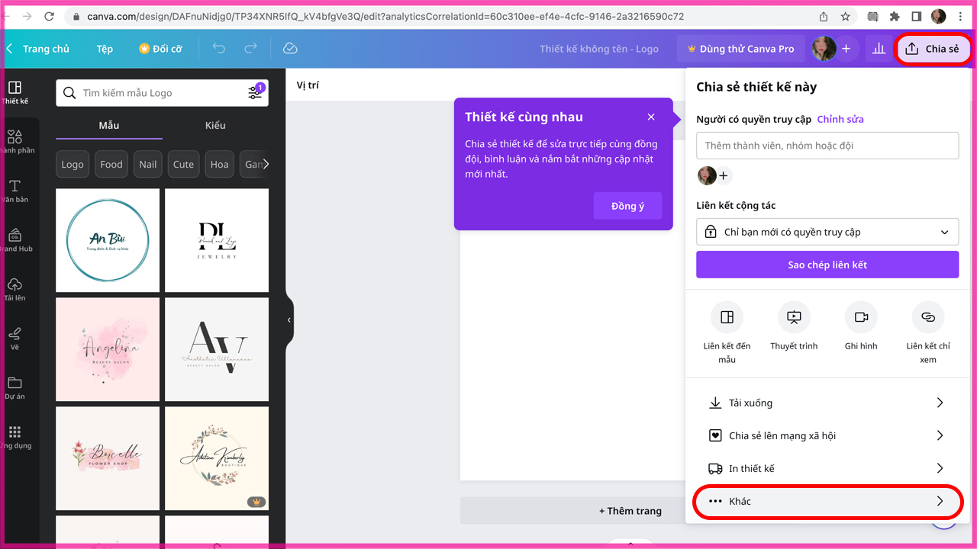Open the collaboration link access dropdown
Screen dimensions: 977x549
(x=827, y=232)
